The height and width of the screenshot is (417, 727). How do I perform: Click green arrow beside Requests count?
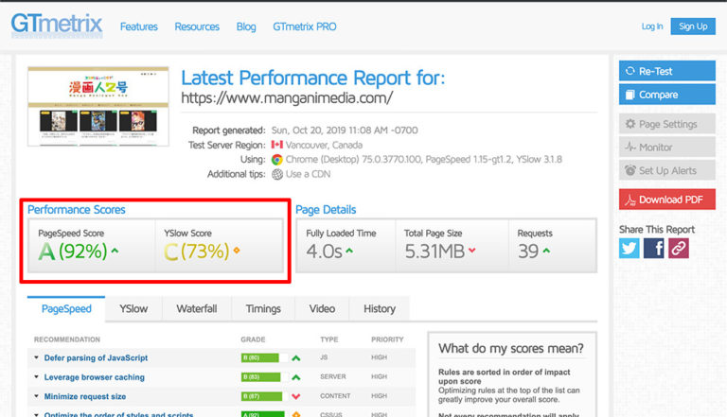(546, 251)
